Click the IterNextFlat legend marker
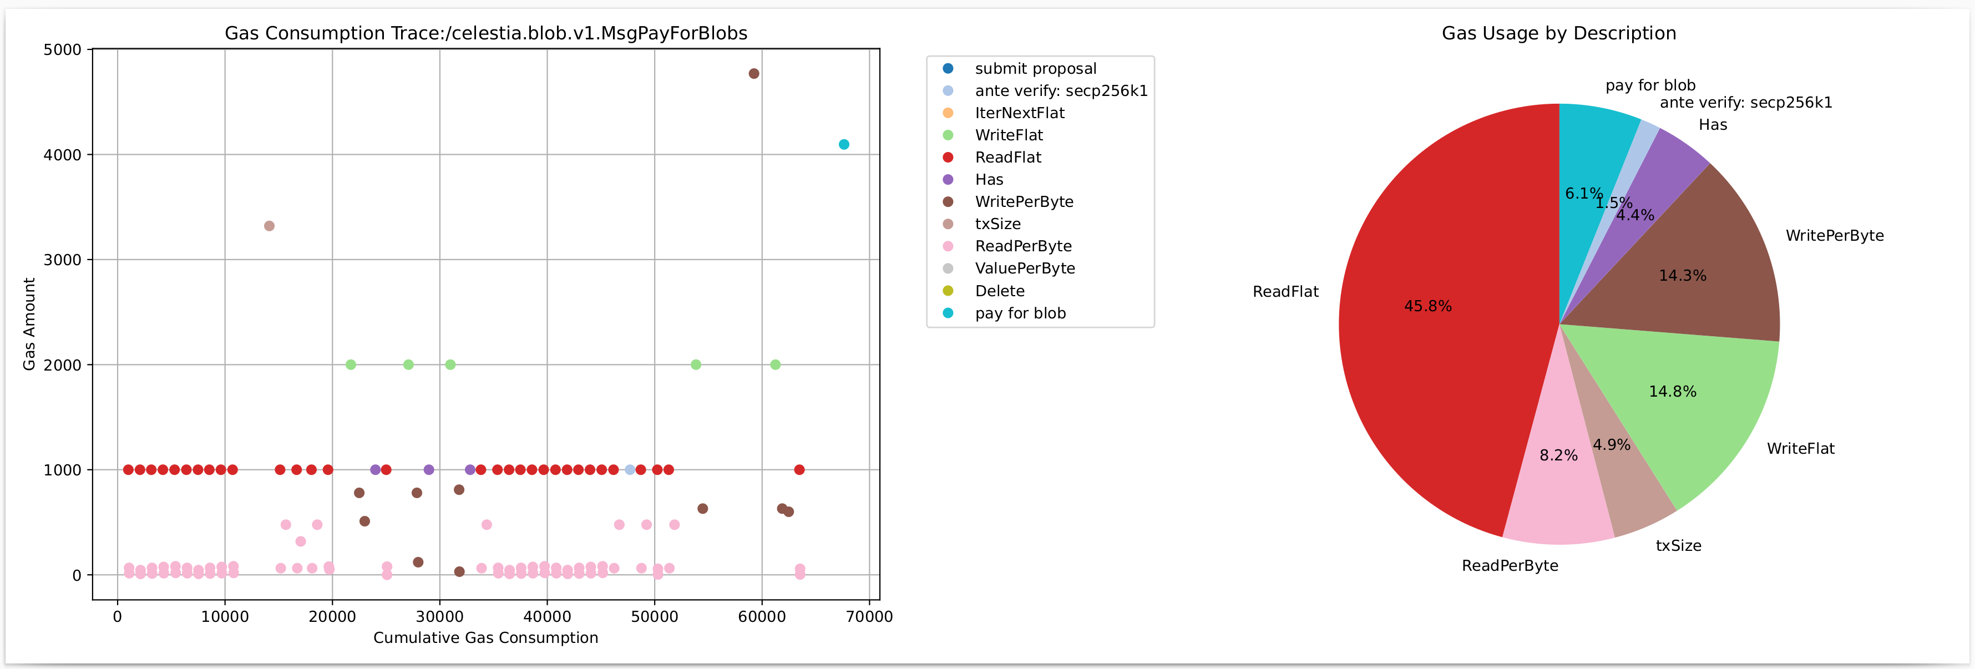The width and height of the screenshot is (1975, 669). pyautogui.click(x=948, y=113)
